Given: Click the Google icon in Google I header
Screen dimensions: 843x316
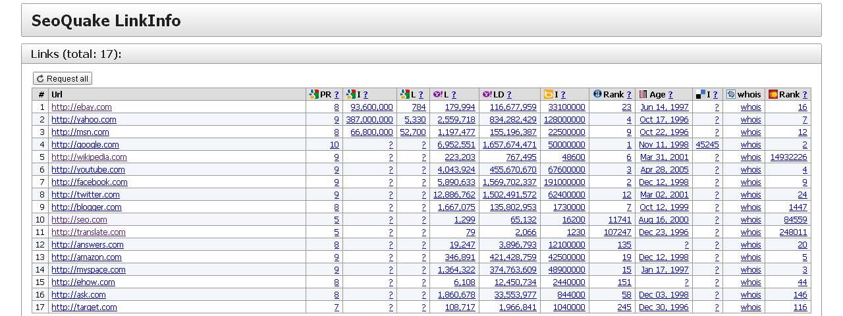Looking at the screenshot, I should tap(350, 94).
